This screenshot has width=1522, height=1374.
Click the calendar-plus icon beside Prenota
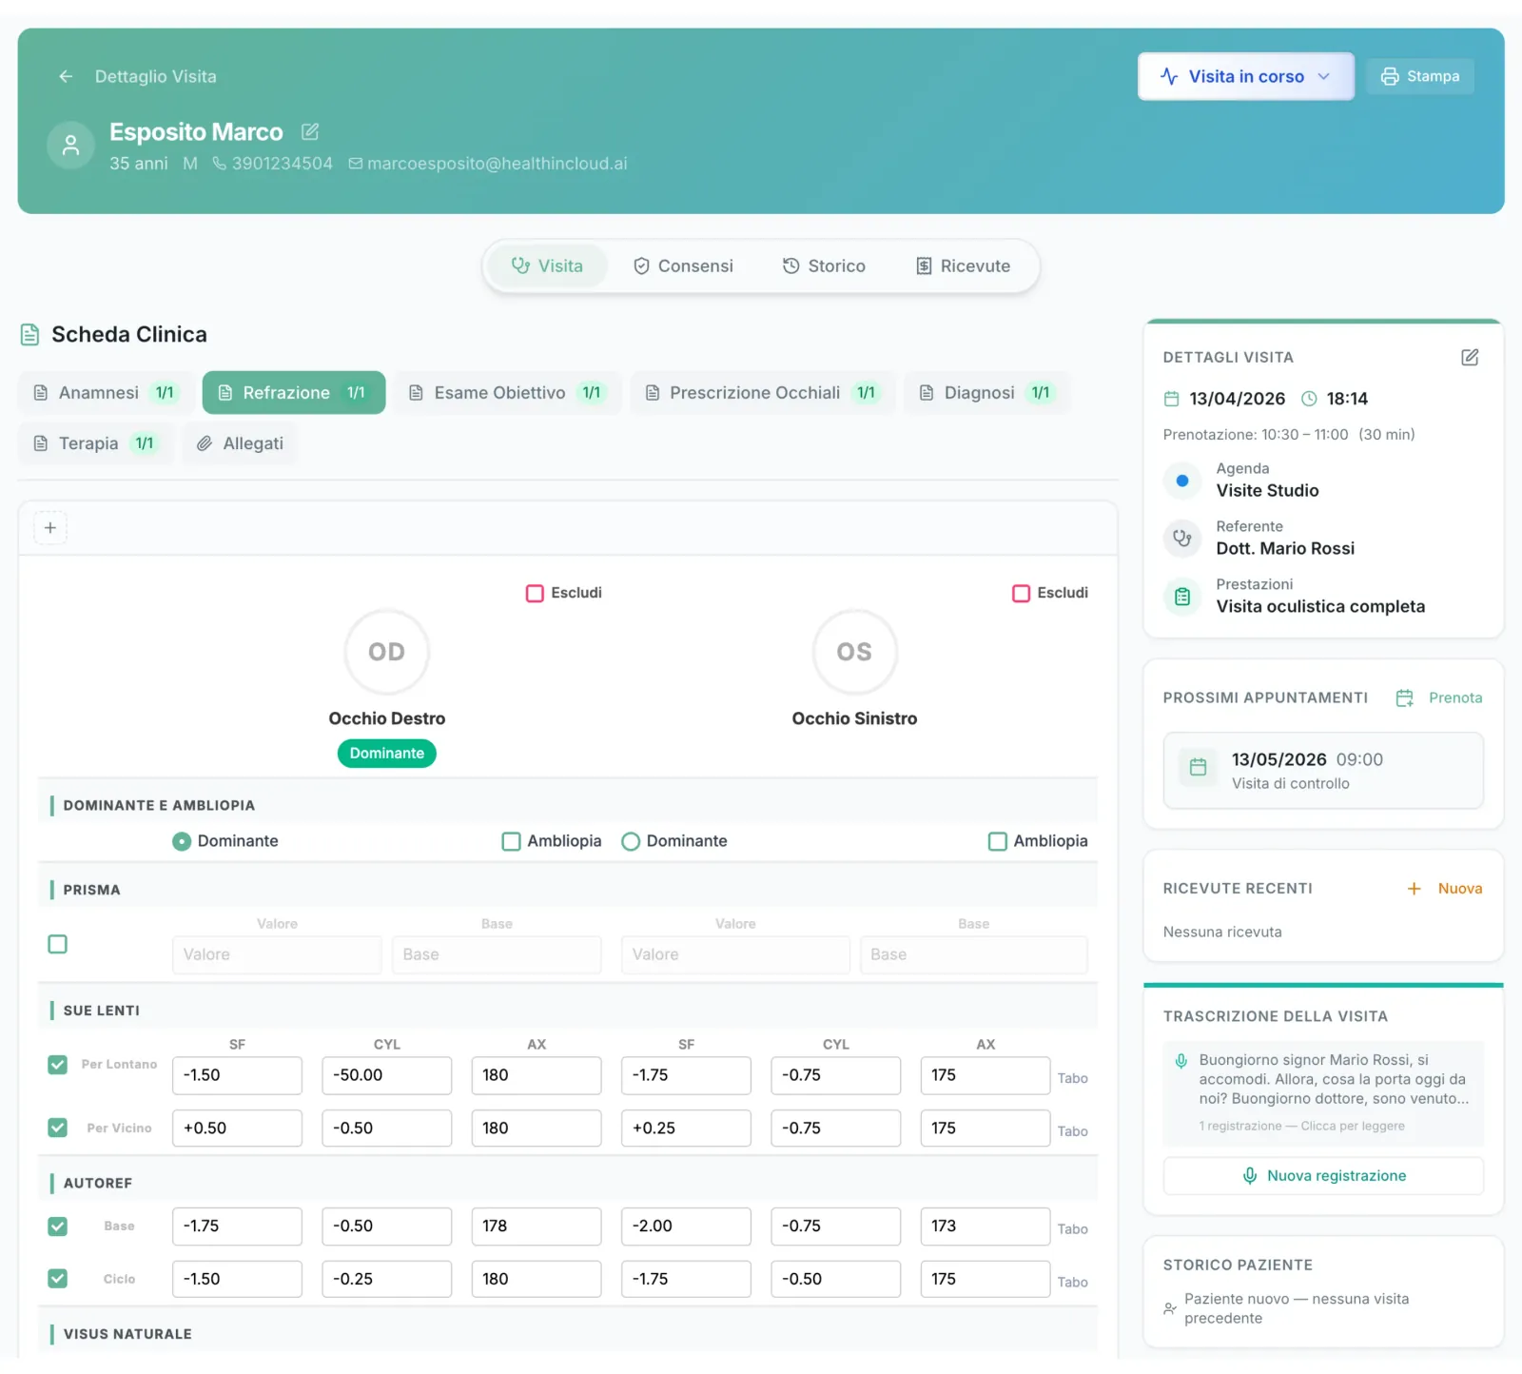point(1404,698)
